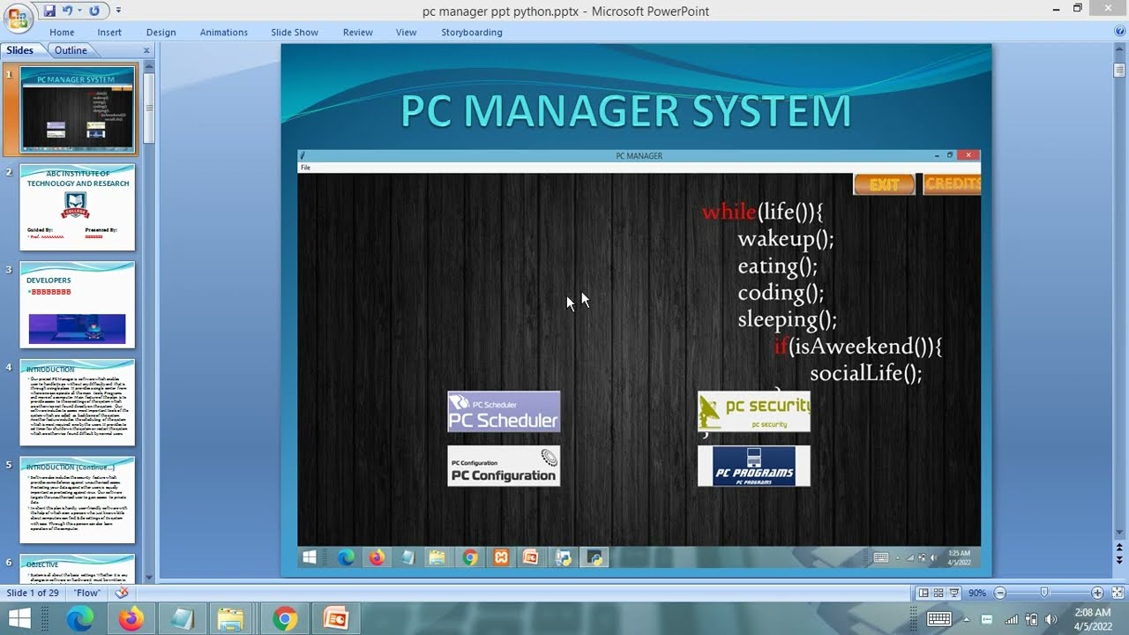Click the Undo arrow icon
Viewport: 1129px width, 635px height.
pyautogui.click(x=65, y=11)
